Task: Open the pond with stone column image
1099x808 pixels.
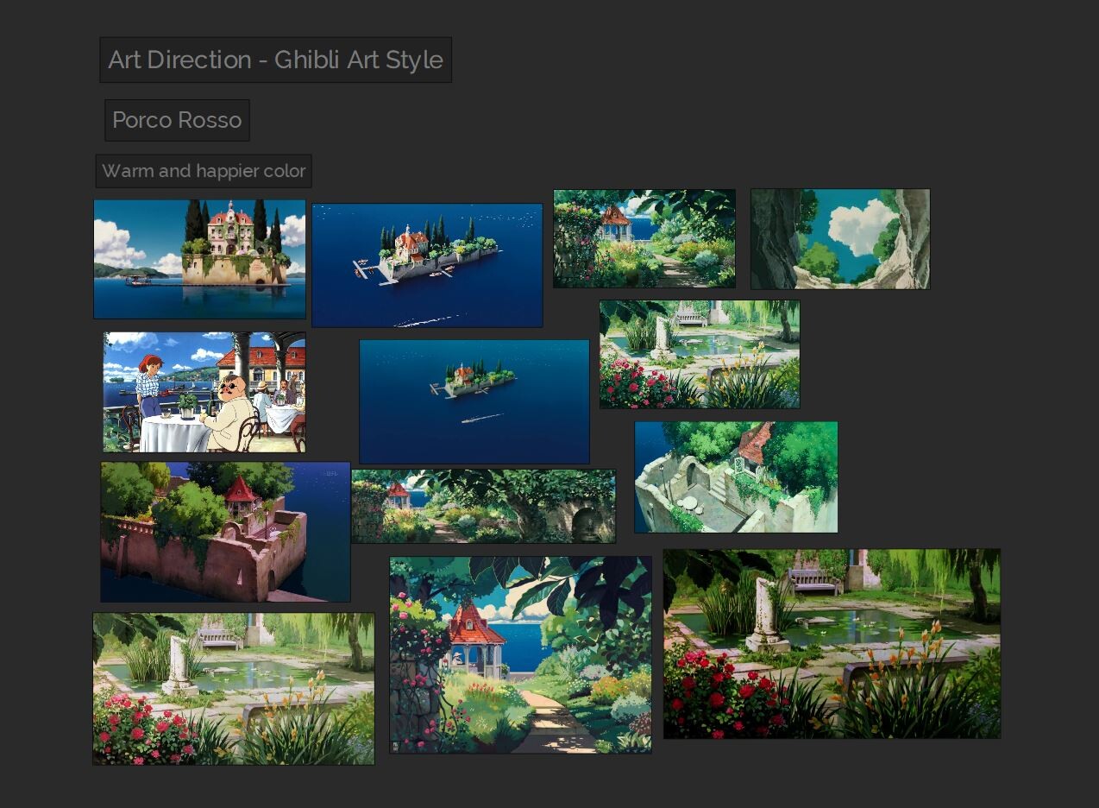Action: 700,352
